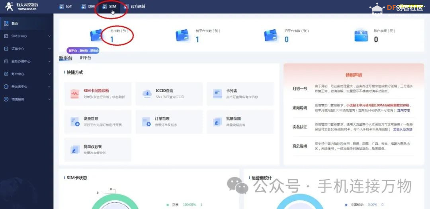
Task: Expand the 开发者中心 chevron
Action: [49, 87]
